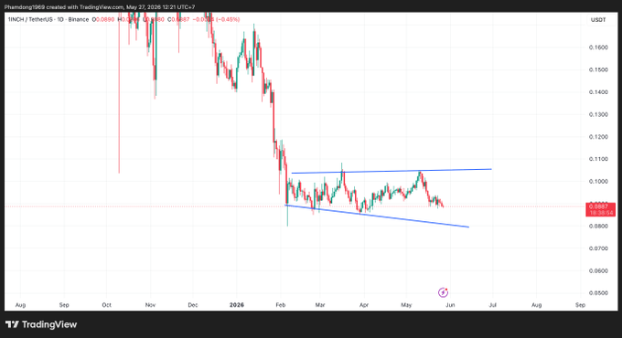The image size is (622, 338).
Task: Click the May label on time axis
Action: [x=406, y=305]
